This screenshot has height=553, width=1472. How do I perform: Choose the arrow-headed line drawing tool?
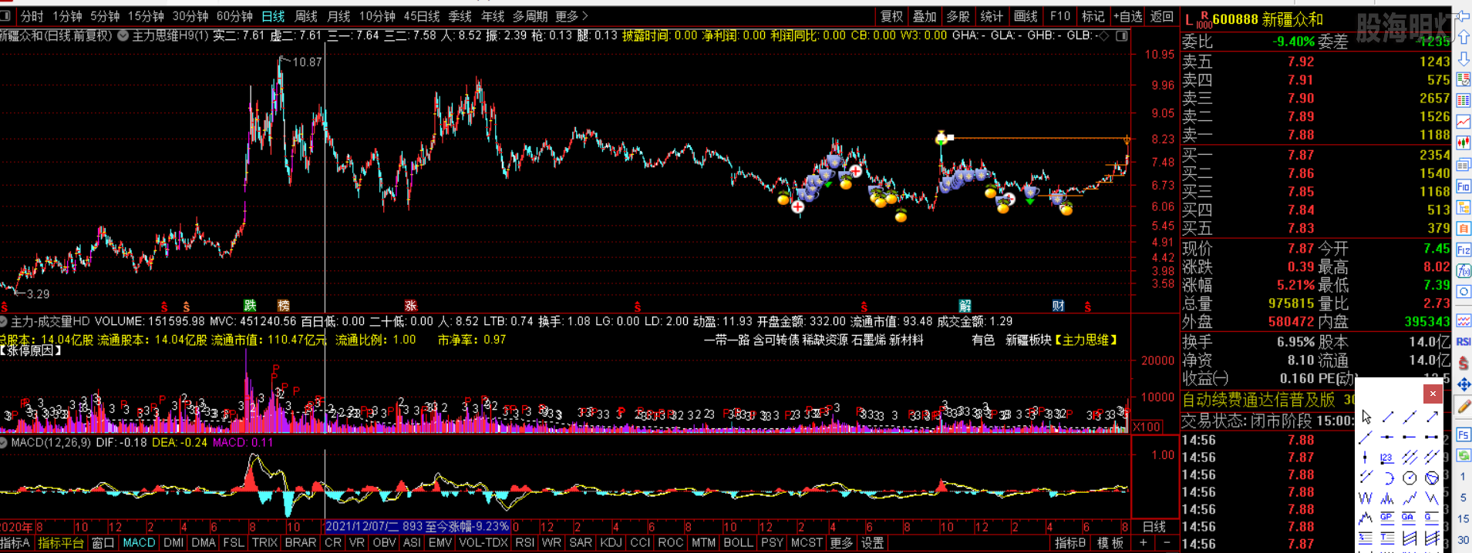(x=1432, y=417)
